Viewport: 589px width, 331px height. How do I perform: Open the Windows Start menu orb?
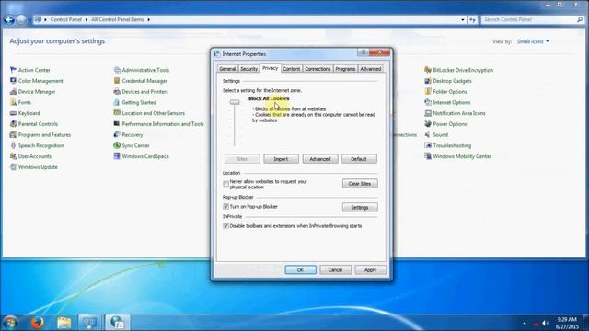[x=10, y=323]
